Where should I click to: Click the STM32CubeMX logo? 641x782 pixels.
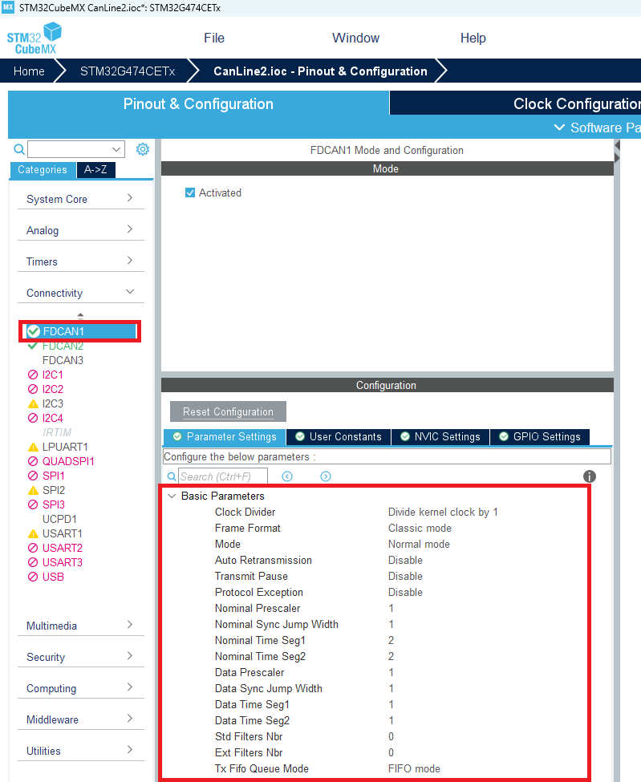click(x=34, y=38)
